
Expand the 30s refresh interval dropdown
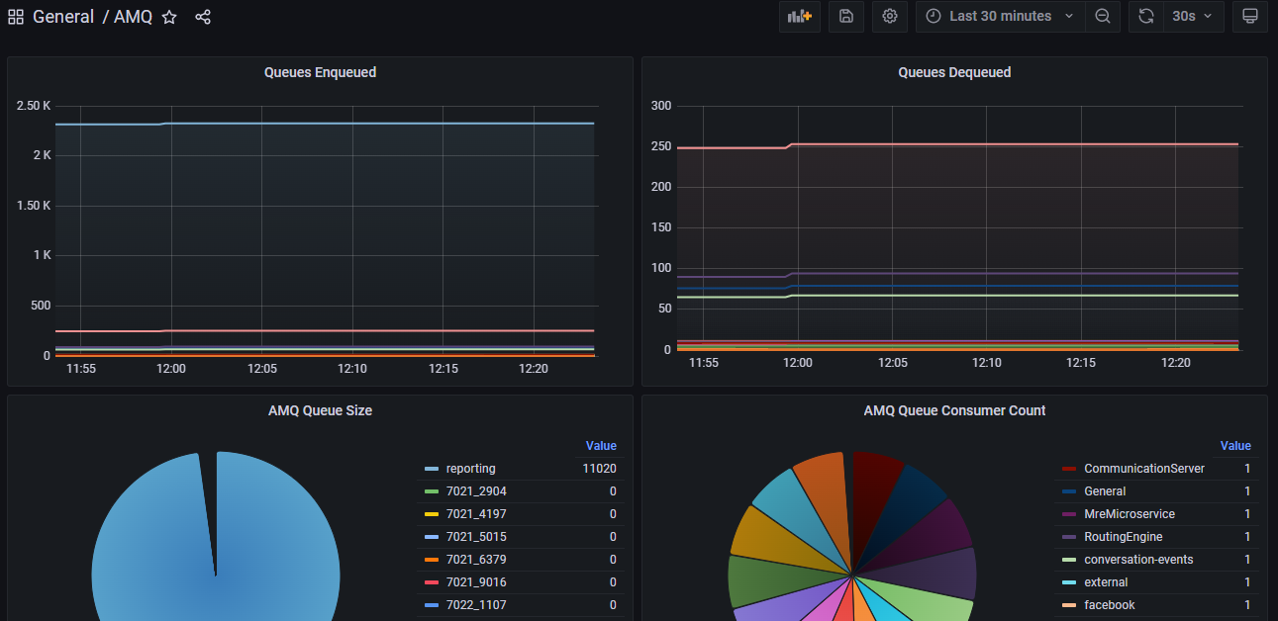pyautogui.click(x=1192, y=17)
